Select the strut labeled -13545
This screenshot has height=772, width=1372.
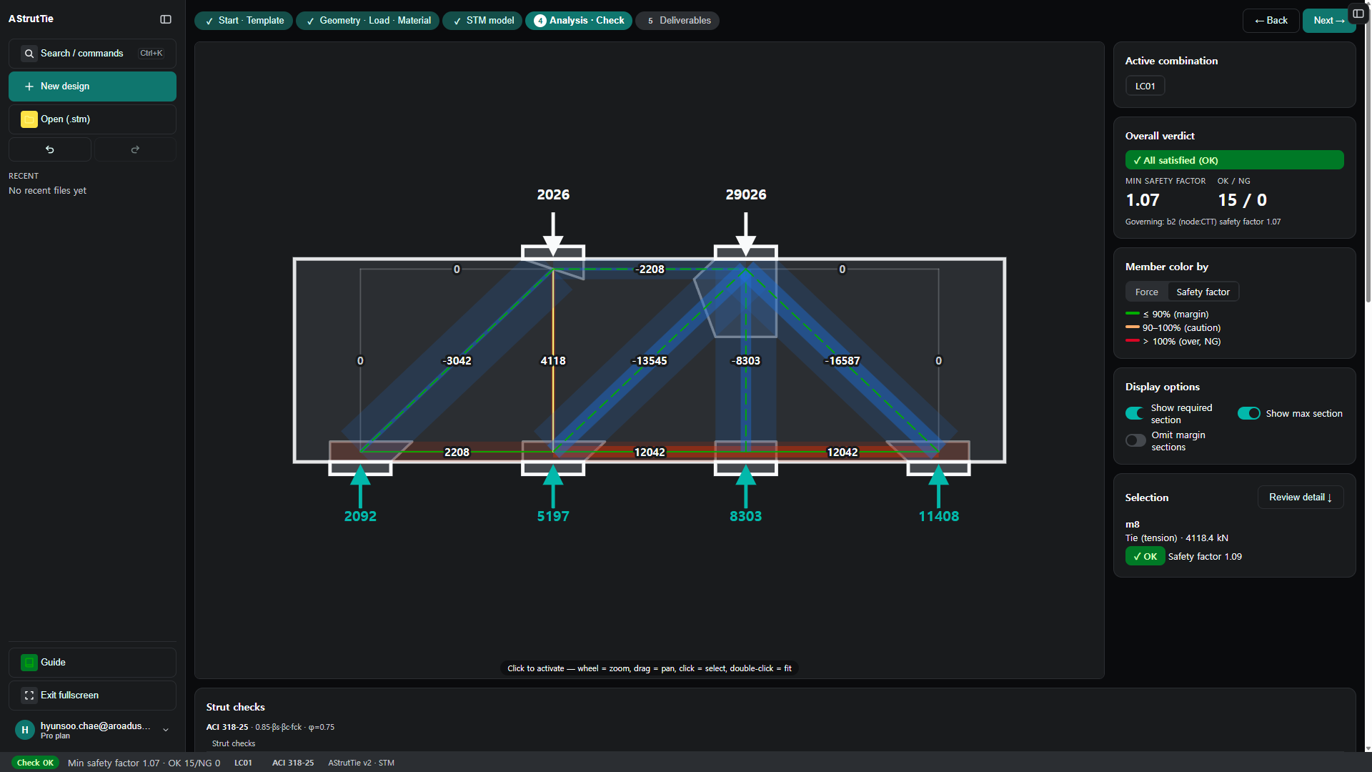point(650,361)
